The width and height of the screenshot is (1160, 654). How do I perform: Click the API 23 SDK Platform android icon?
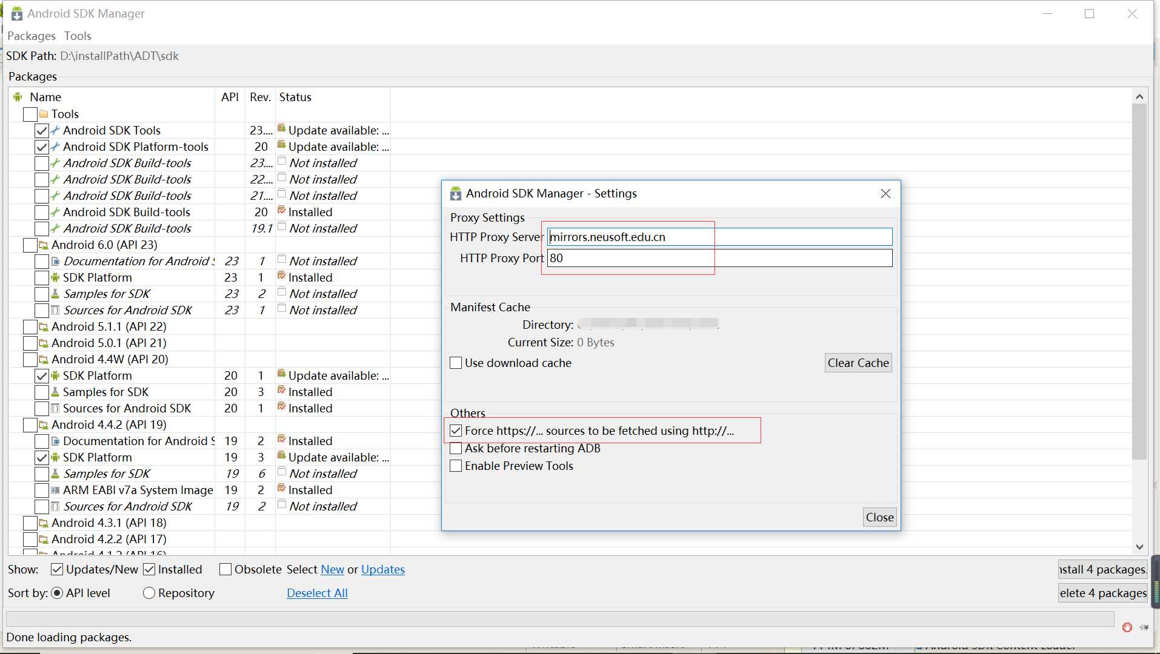(x=55, y=277)
